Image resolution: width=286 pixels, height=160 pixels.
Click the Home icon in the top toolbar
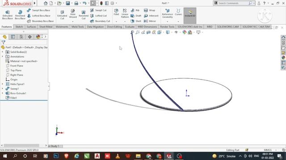pos(46,3)
